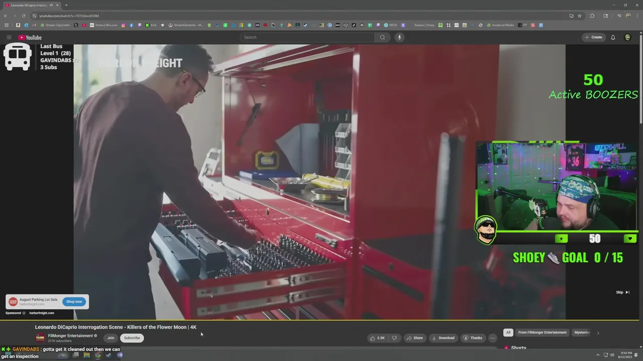643x361 pixels.
Task: Open Chrome three-dot menu
Action: [637, 16]
